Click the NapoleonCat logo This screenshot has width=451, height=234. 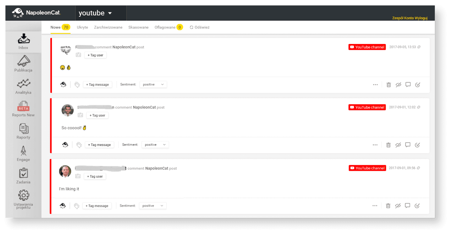point(36,13)
